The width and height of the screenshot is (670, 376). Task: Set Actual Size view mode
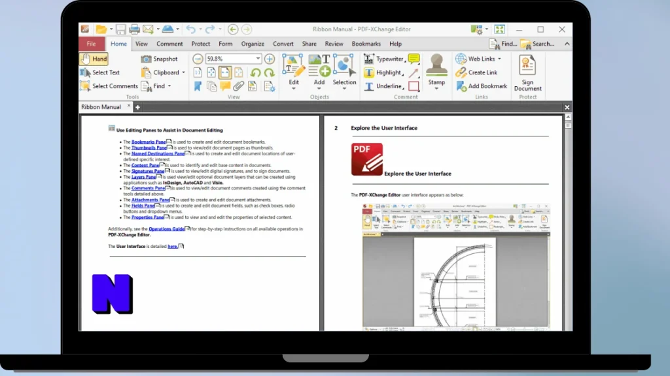point(198,72)
